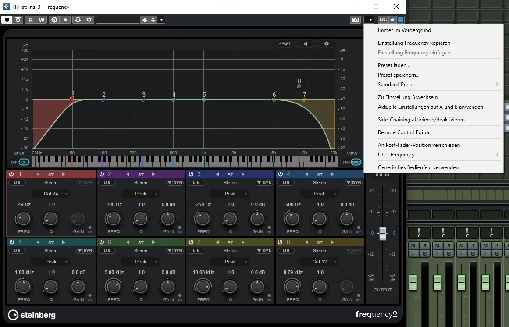Screen dimensions: 509x327
Task: Toggle band 8 power icon
Action: pyautogui.click(x=281, y=242)
